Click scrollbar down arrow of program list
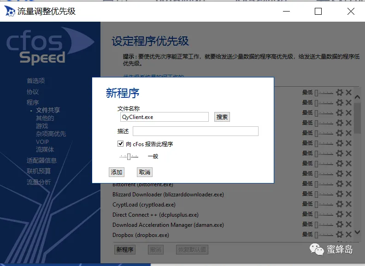Image resolution: width=365 pixels, height=266 pixels. [x=357, y=232]
